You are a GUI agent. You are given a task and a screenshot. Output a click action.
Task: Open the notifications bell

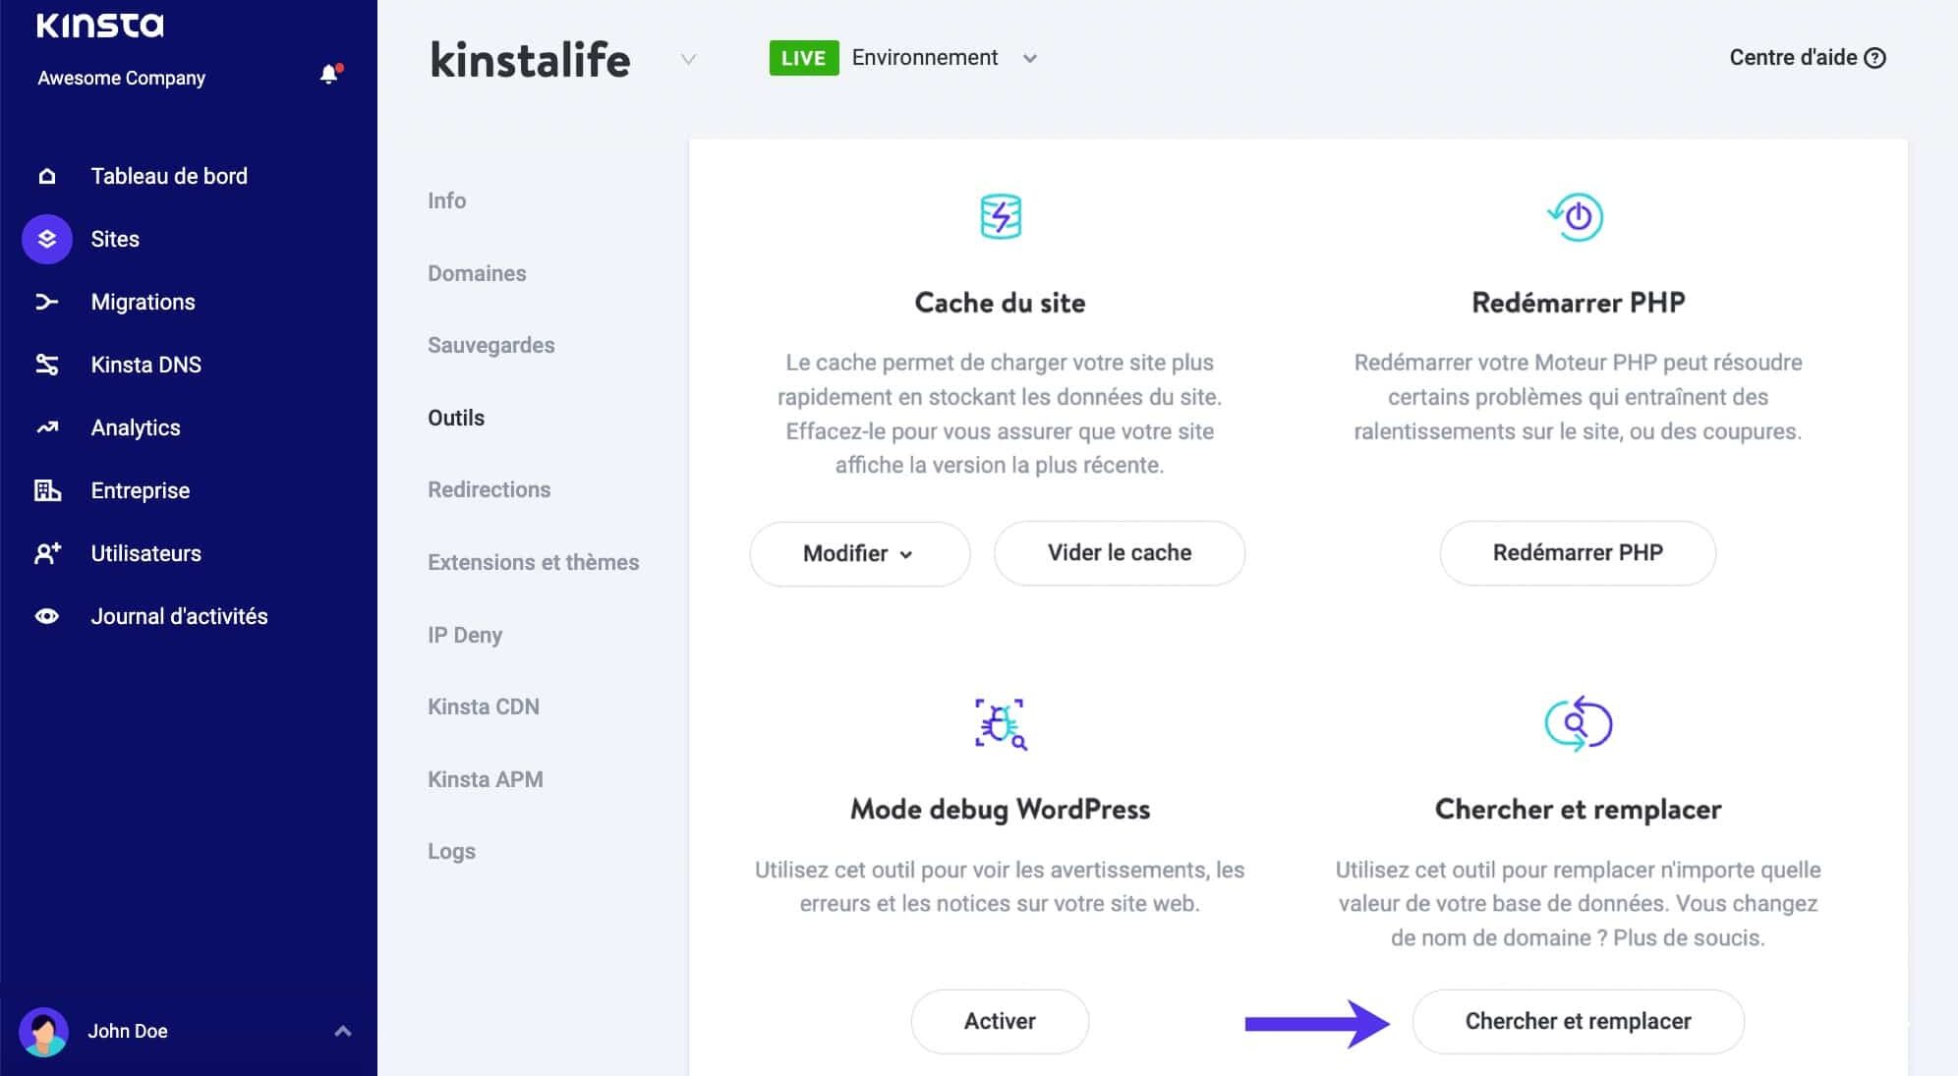click(327, 73)
